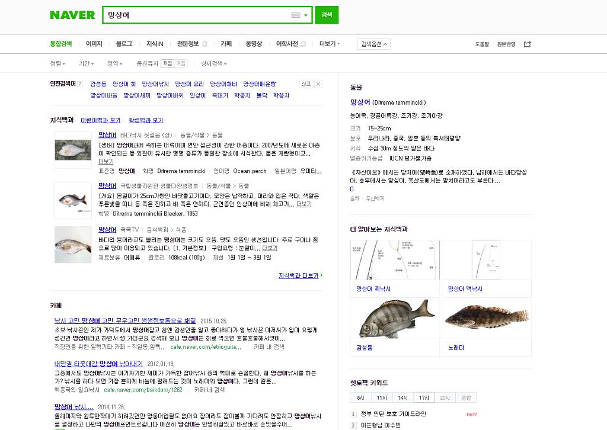Open the 정렬 sort dropdown
The height and width of the screenshot is (430, 607).
click(x=57, y=63)
